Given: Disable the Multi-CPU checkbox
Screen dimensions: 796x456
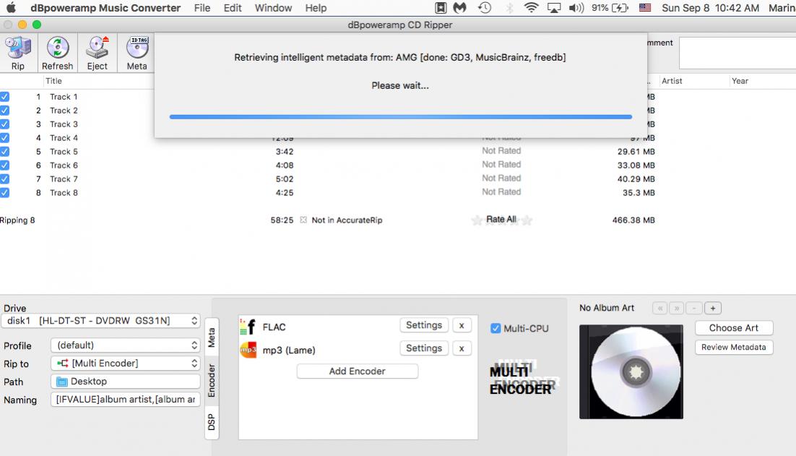Looking at the screenshot, I should point(496,328).
